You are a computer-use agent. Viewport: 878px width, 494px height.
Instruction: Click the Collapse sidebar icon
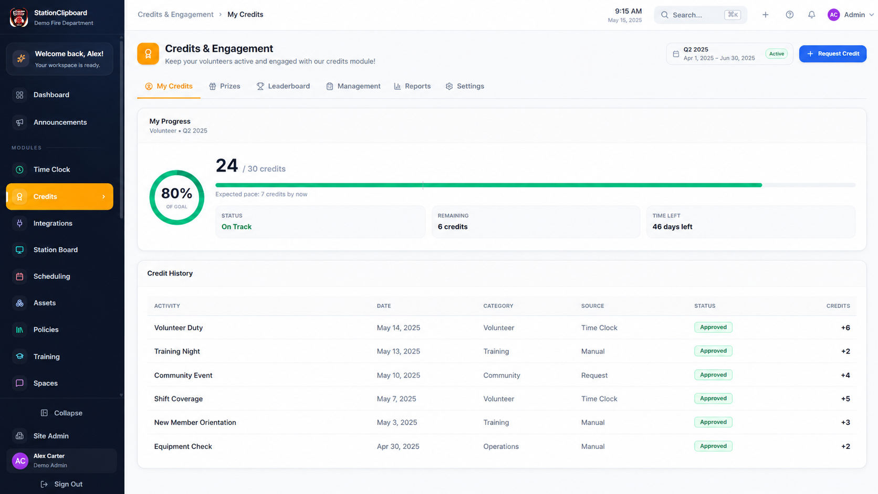click(x=44, y=413)
